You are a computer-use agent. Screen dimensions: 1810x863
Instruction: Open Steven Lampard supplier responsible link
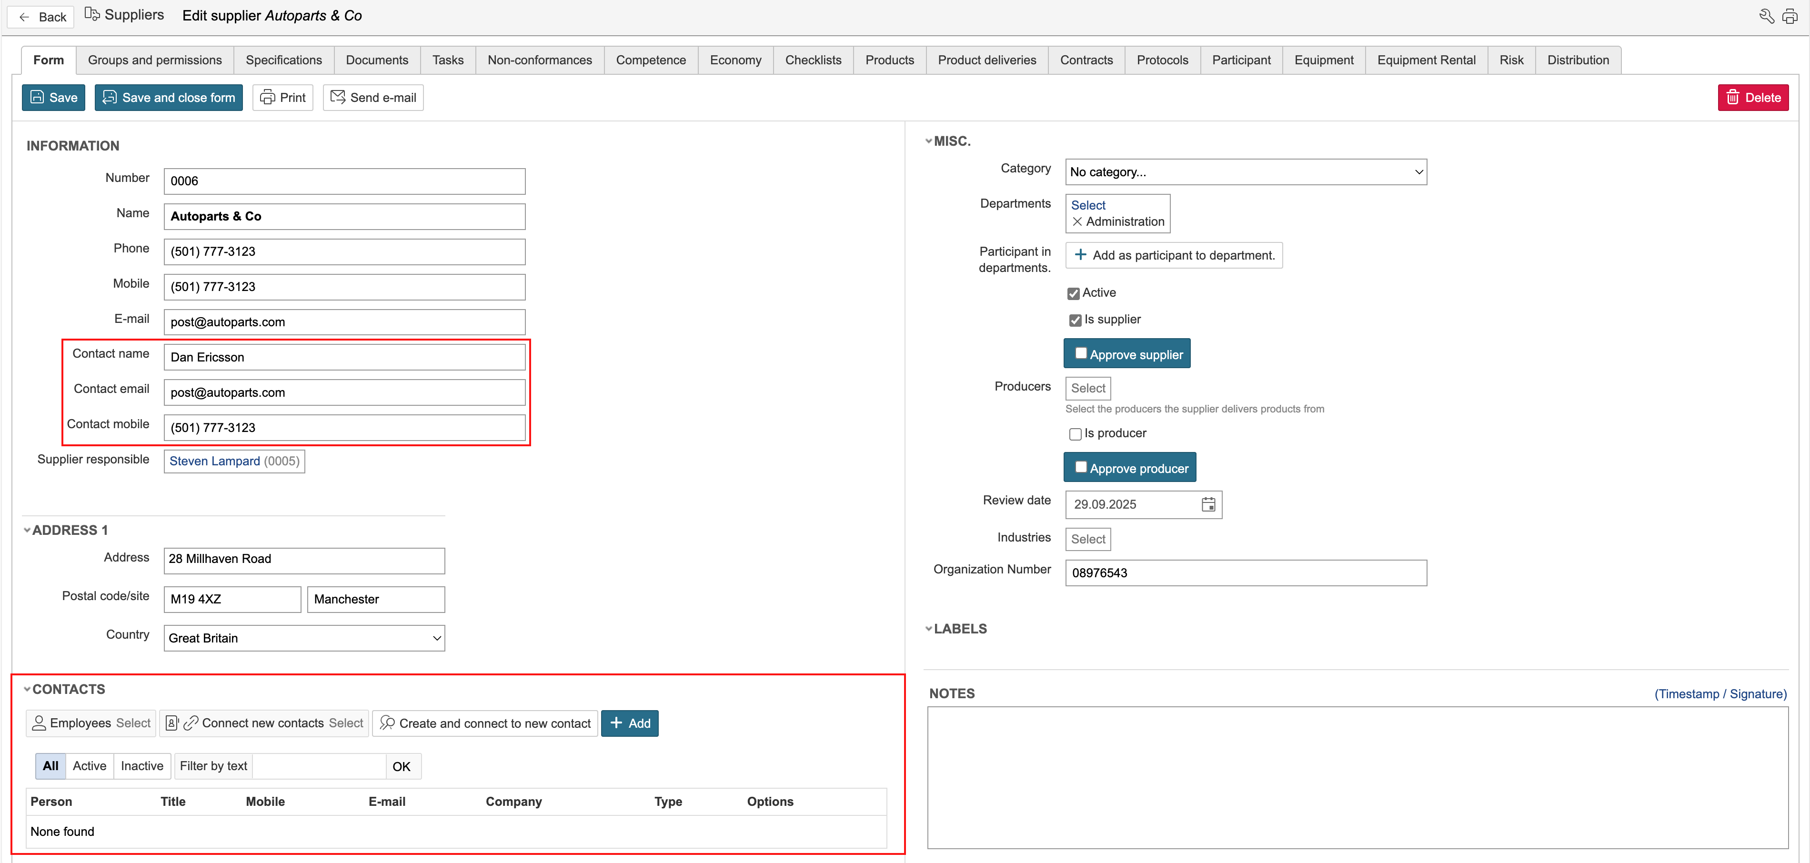point(214,462)
